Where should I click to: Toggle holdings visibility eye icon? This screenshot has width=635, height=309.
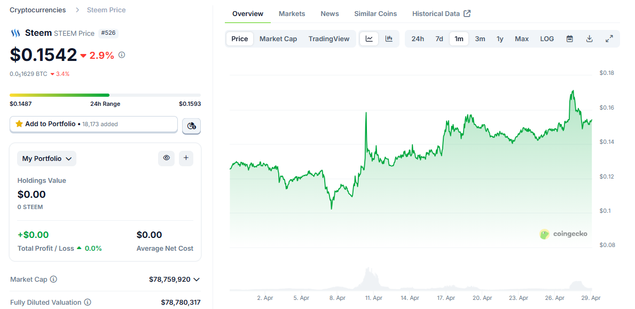[166, 158]
